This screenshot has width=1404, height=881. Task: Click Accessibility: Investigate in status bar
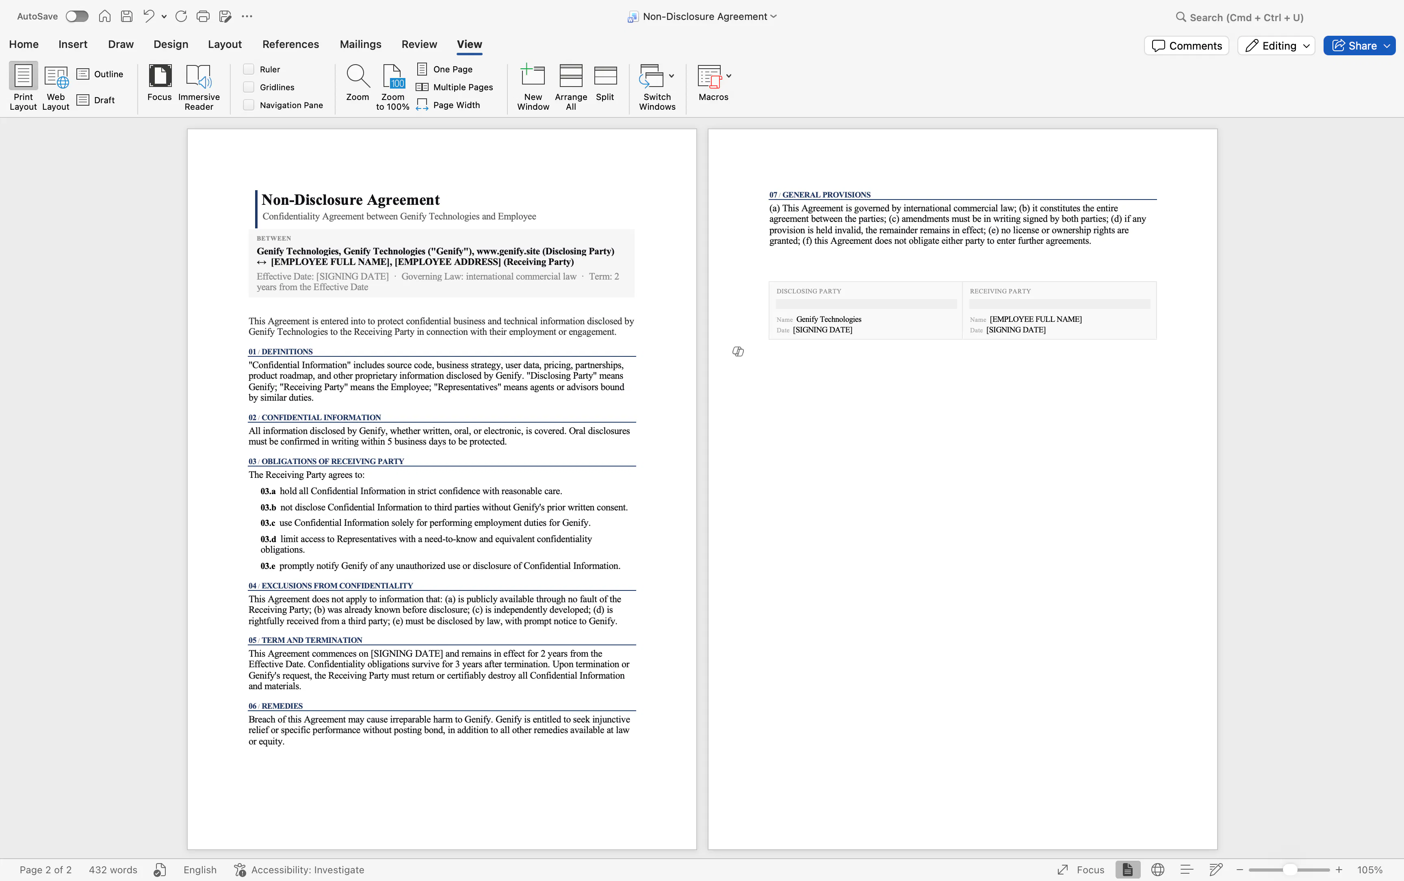click(299, 870)
